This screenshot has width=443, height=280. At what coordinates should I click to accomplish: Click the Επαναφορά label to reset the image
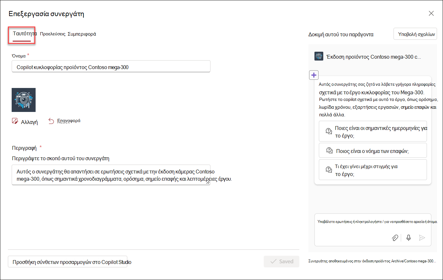click(x=69, y=121)
